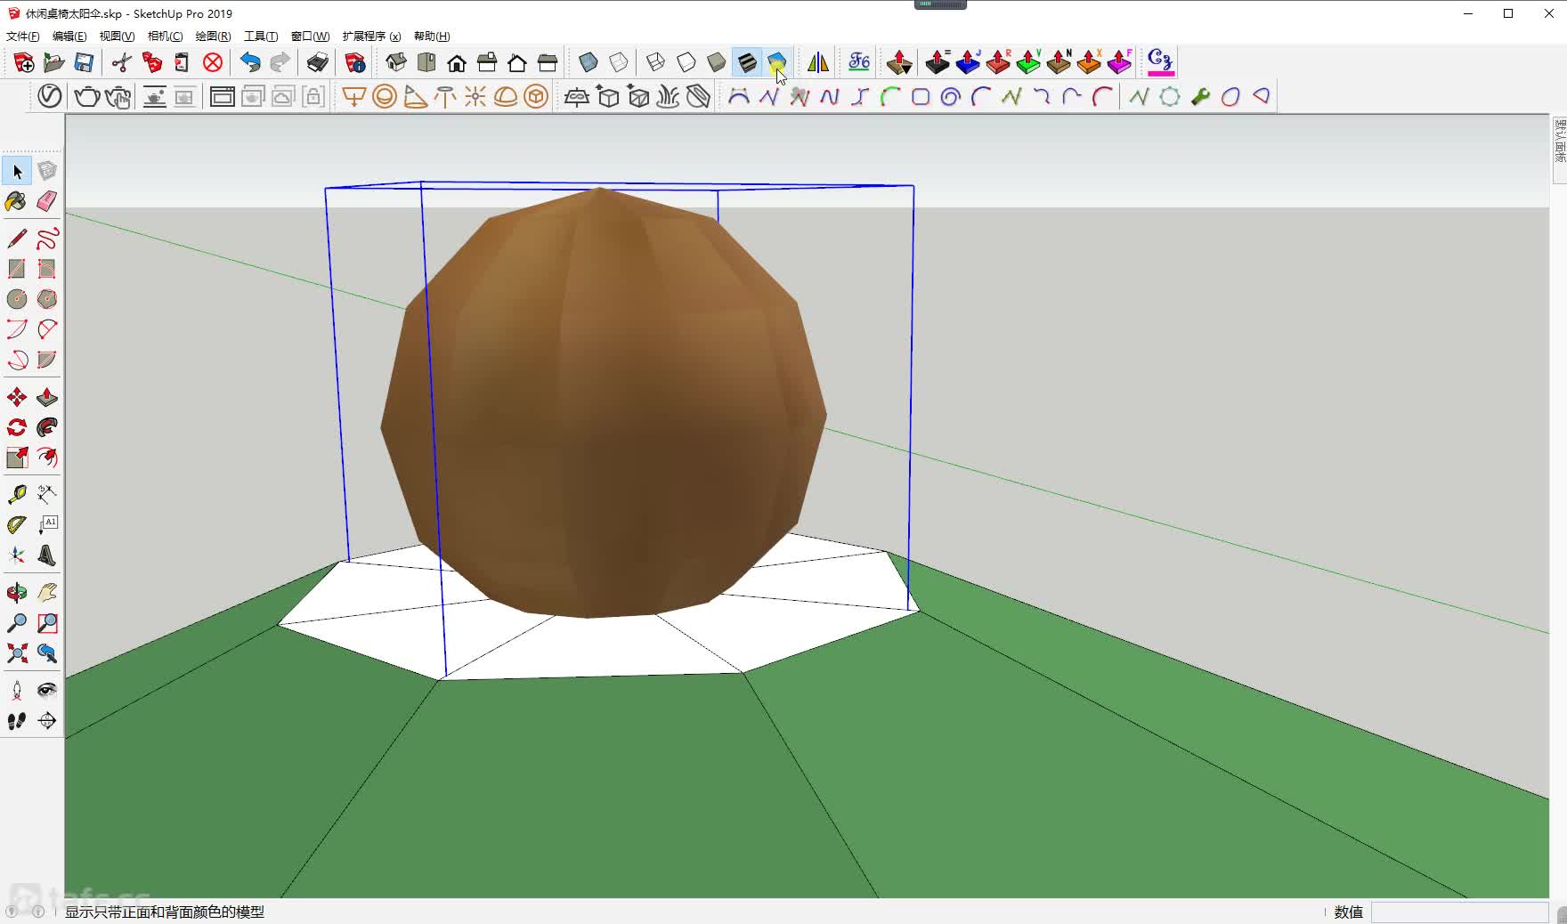
Task: Click the Open file folder icon
Action: [54, 62]
